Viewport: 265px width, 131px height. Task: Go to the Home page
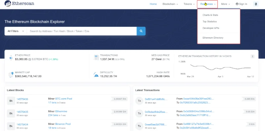click(153, 4)
